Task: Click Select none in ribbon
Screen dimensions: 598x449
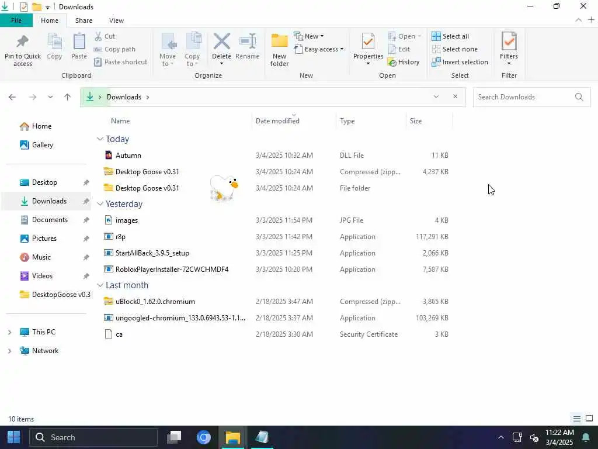Action: (454, 49)
